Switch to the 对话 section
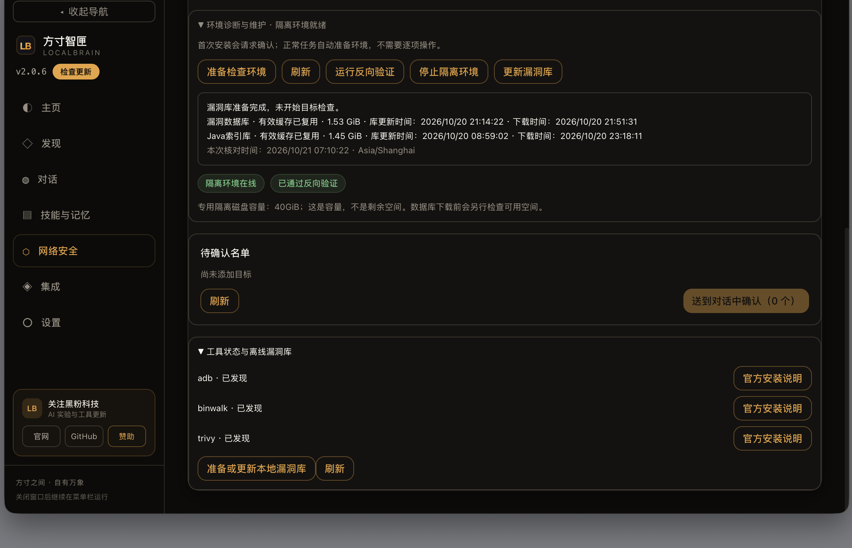Viewport: 852px width, 548px height. 84,179
